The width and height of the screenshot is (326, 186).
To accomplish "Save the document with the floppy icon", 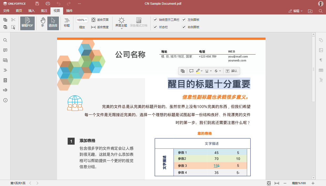I will (x=37, y=4).
